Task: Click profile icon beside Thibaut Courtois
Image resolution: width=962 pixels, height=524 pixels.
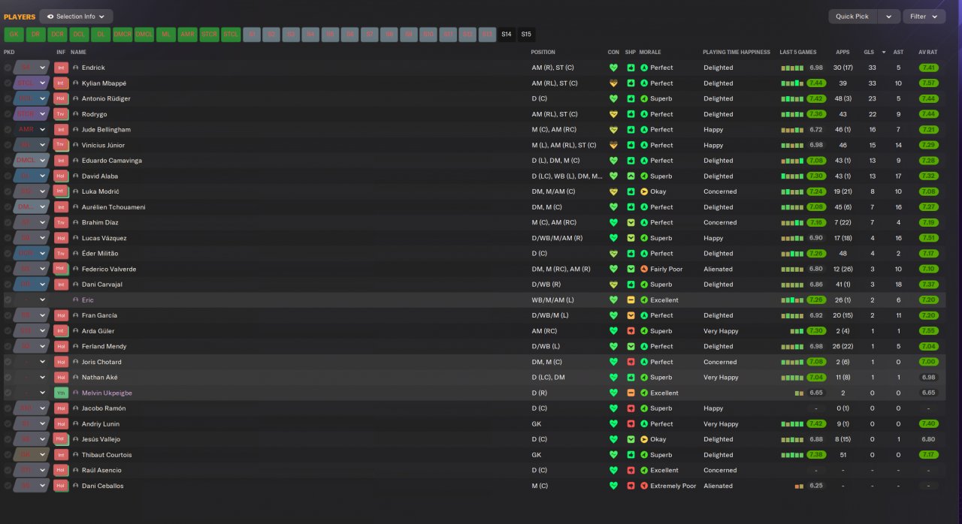Action: [x=76, y=455]
